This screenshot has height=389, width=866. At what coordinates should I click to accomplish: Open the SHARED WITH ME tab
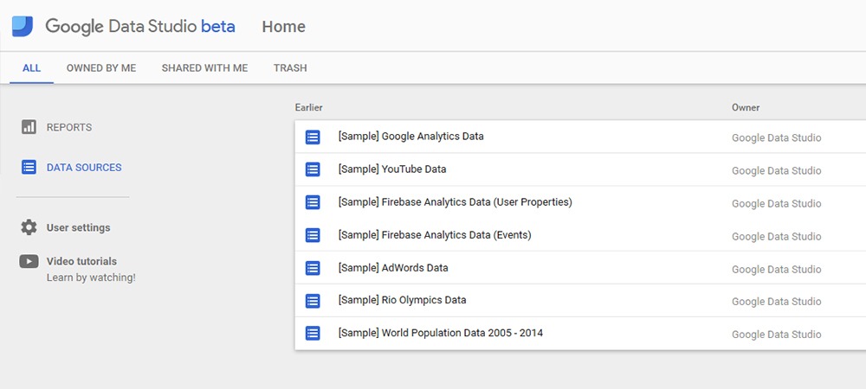pos(204,68)
